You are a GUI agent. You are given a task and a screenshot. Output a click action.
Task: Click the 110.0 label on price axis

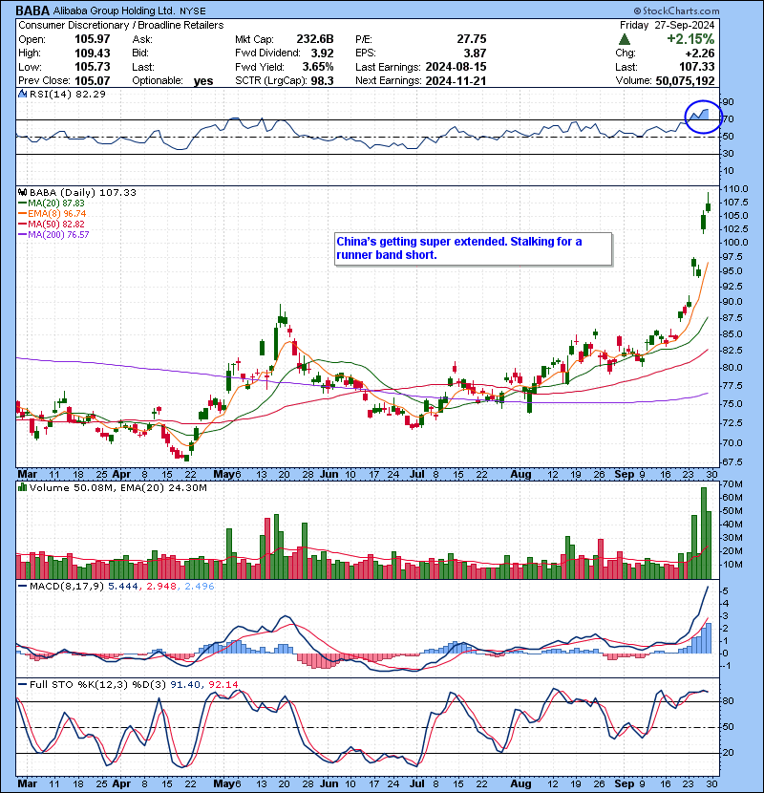coord(735,189)
